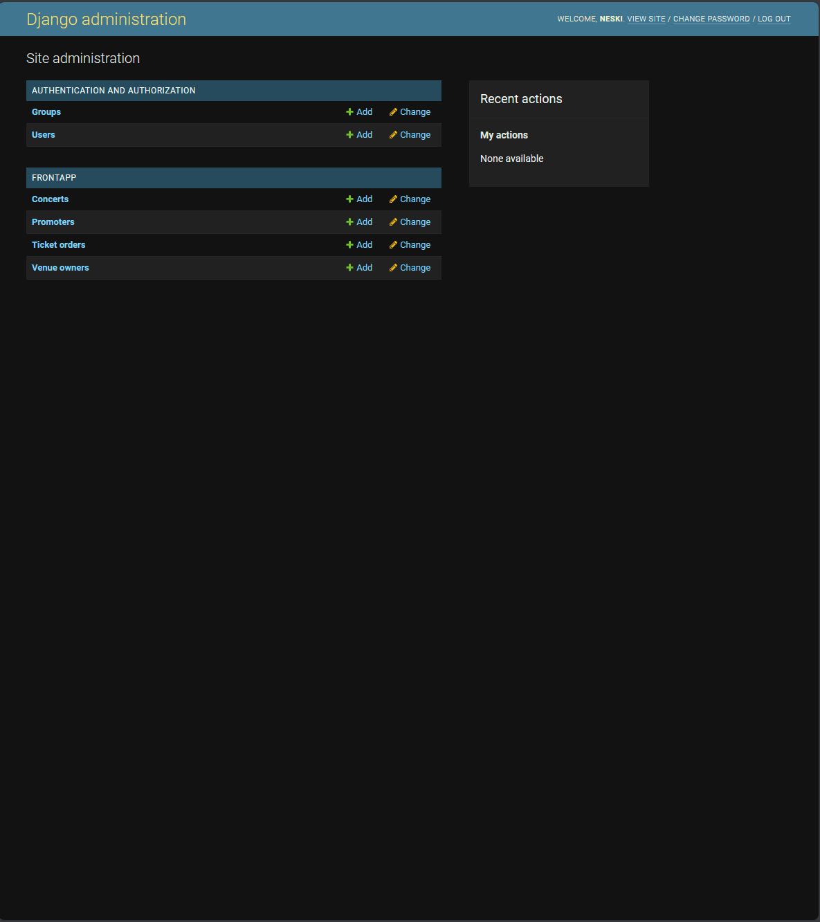Viewport: 820px width, 922px height.
Task: Open the Promoters model page
Action: click(53, 222)
